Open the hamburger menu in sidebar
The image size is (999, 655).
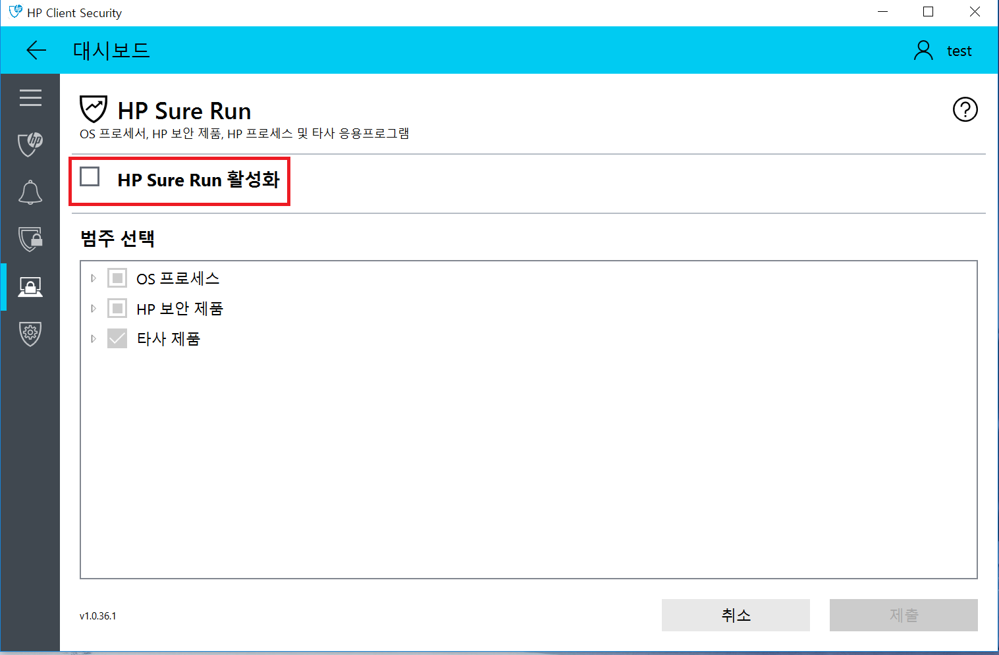30,97
